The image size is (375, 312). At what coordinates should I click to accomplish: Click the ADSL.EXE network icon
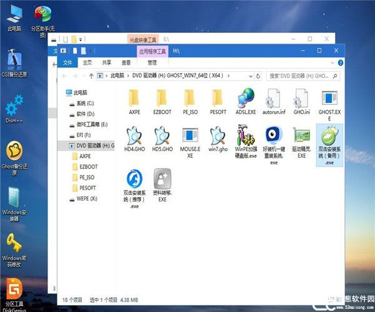tap(245, 98)
